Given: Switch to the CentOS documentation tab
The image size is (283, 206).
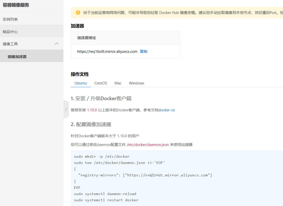Looking at the screenshot, I should pyautogui.click(x=101, y=83).
